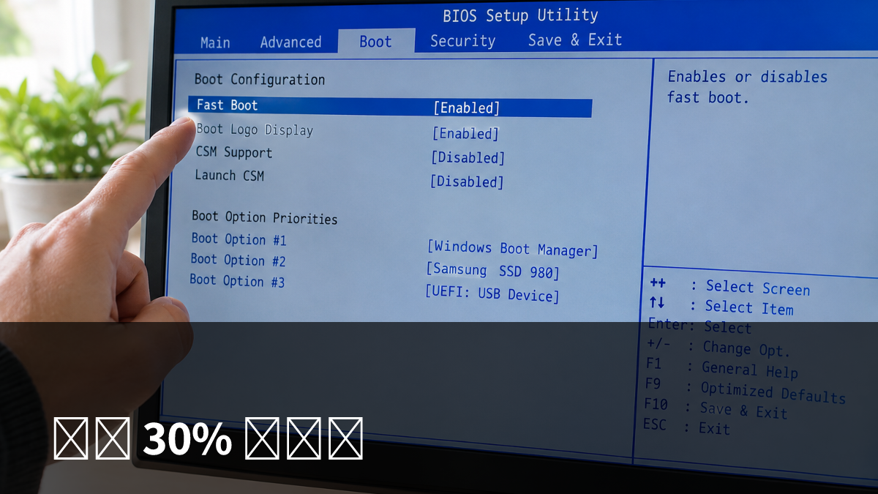Select Boot Option #2 label
Viewport: 878px width, 494px height.
click(238, 260)
